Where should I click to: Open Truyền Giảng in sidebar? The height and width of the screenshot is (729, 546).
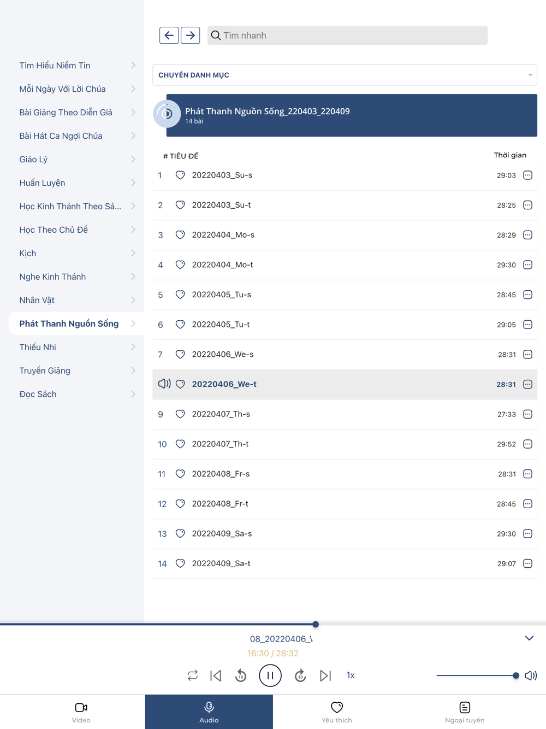76,371
